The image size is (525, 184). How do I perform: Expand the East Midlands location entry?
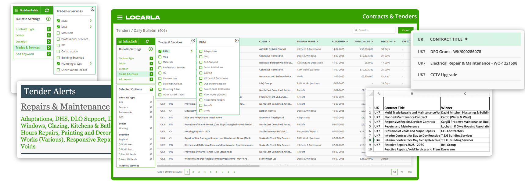(120, 154)
